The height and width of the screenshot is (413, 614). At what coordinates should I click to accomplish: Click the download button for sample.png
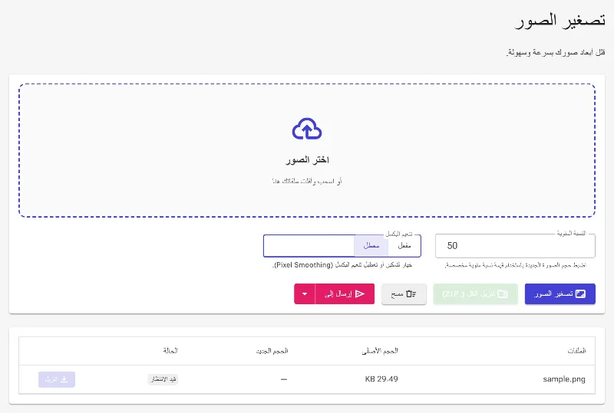click(57, 379)
